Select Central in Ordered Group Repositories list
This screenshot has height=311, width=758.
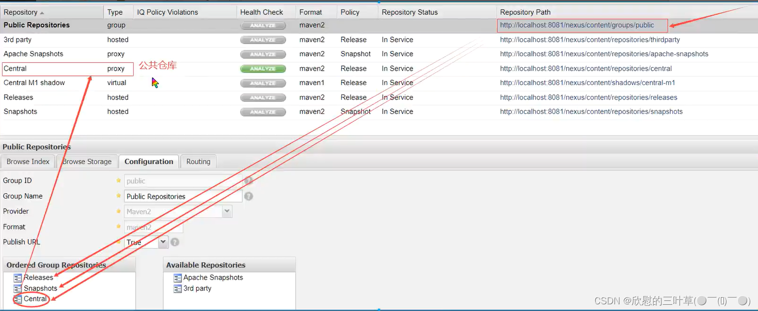pyautogui.click(x=35, y=299)
